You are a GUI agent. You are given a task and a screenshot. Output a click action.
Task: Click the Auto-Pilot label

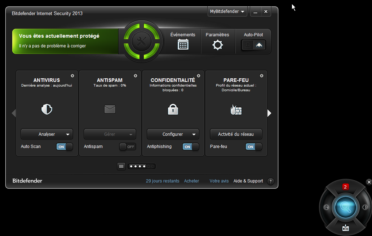pos(253,34)
